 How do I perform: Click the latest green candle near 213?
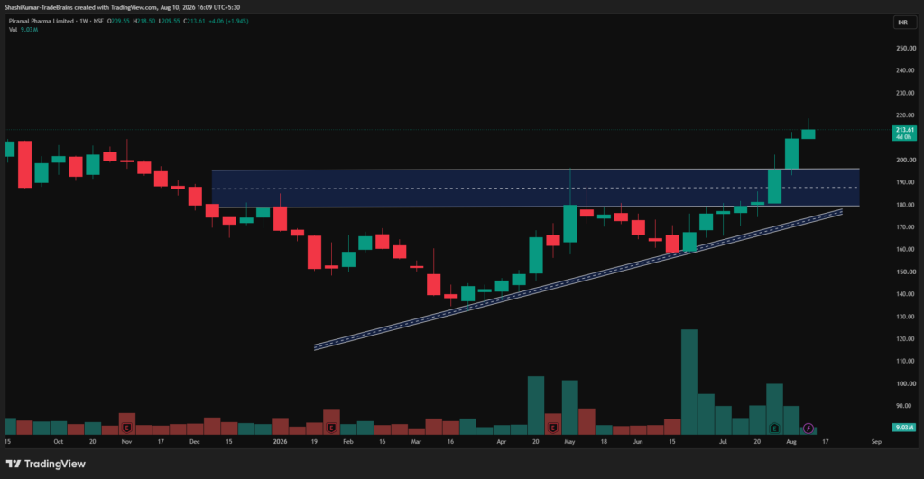[808, 134]
